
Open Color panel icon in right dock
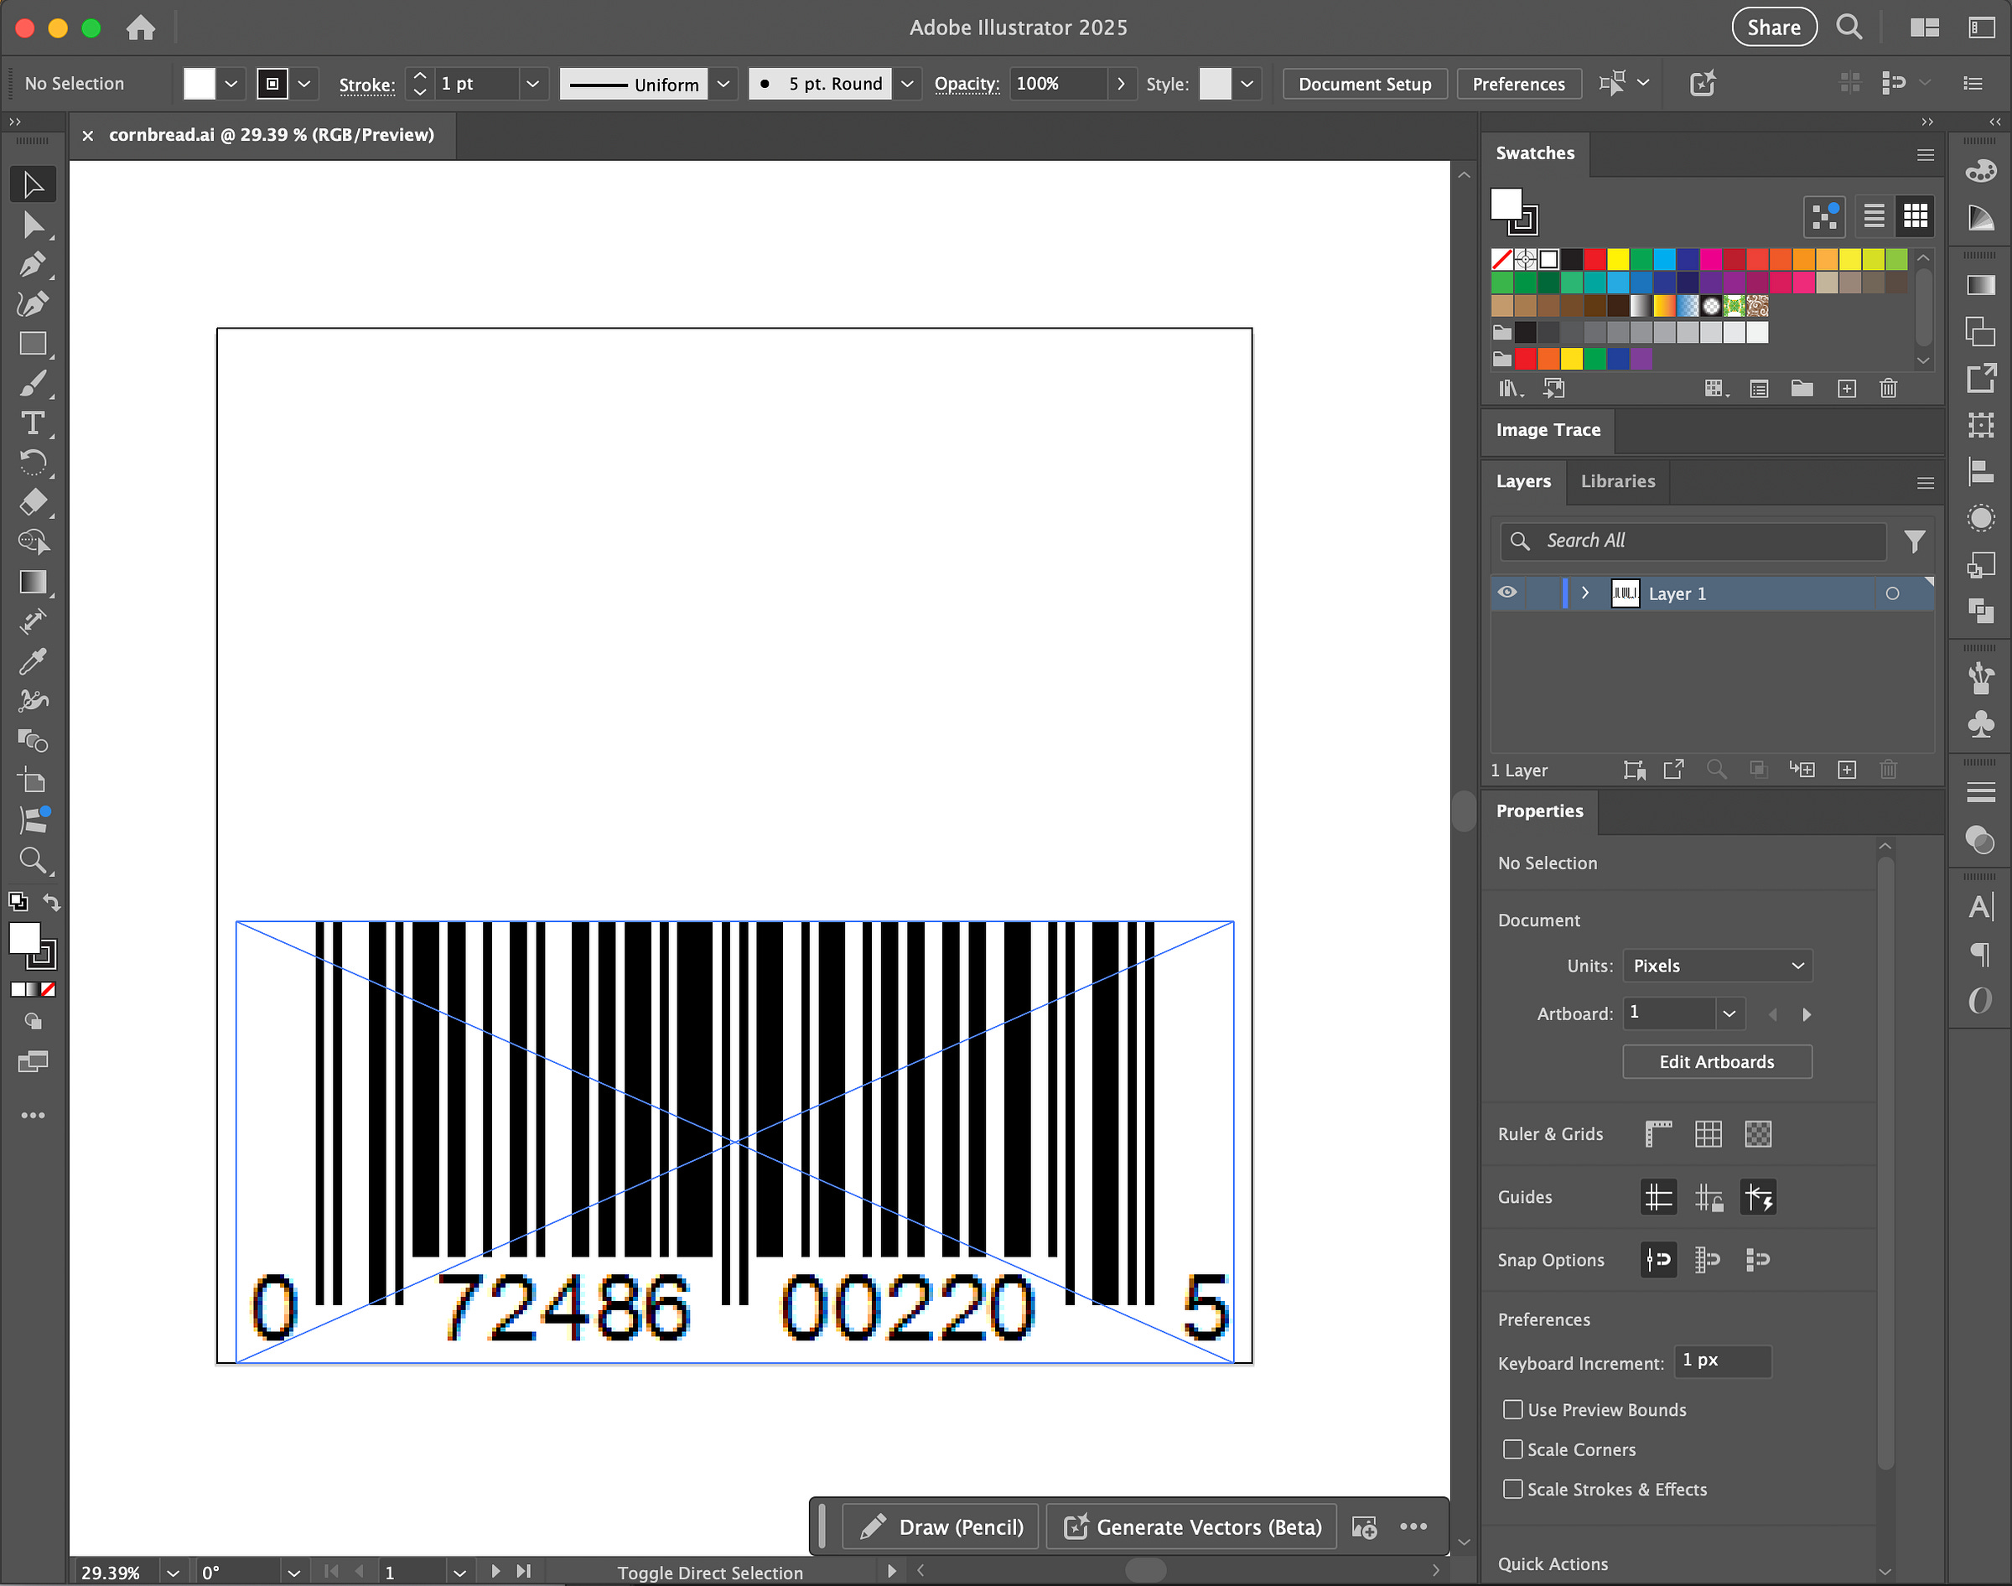pyautogui.click(x=1980, y=171)
